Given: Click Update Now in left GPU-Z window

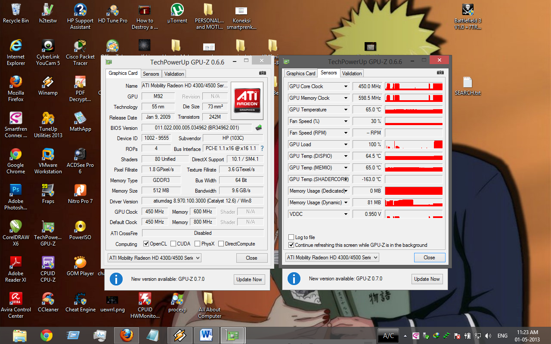Looking at the screenshot, I should (x=249, y=279).
